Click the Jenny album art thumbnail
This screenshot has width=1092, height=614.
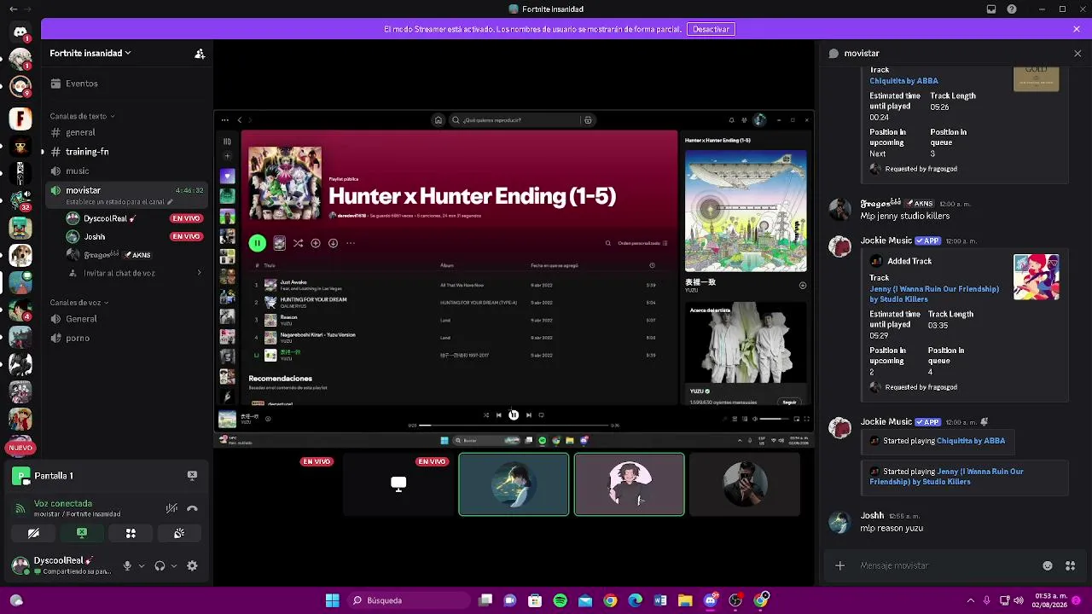point(1037,277)
